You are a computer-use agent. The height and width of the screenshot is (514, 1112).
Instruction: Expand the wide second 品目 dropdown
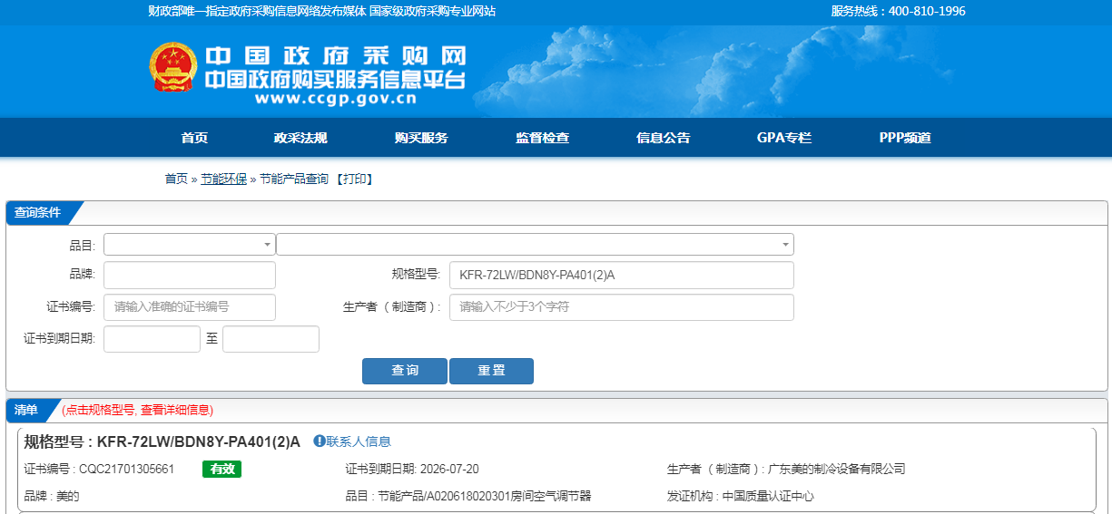click(536, 245)
